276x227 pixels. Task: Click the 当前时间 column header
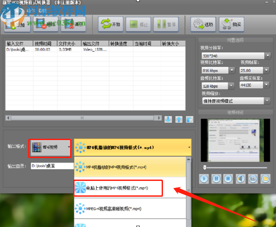pyautogui.click(x=147, y=43)
